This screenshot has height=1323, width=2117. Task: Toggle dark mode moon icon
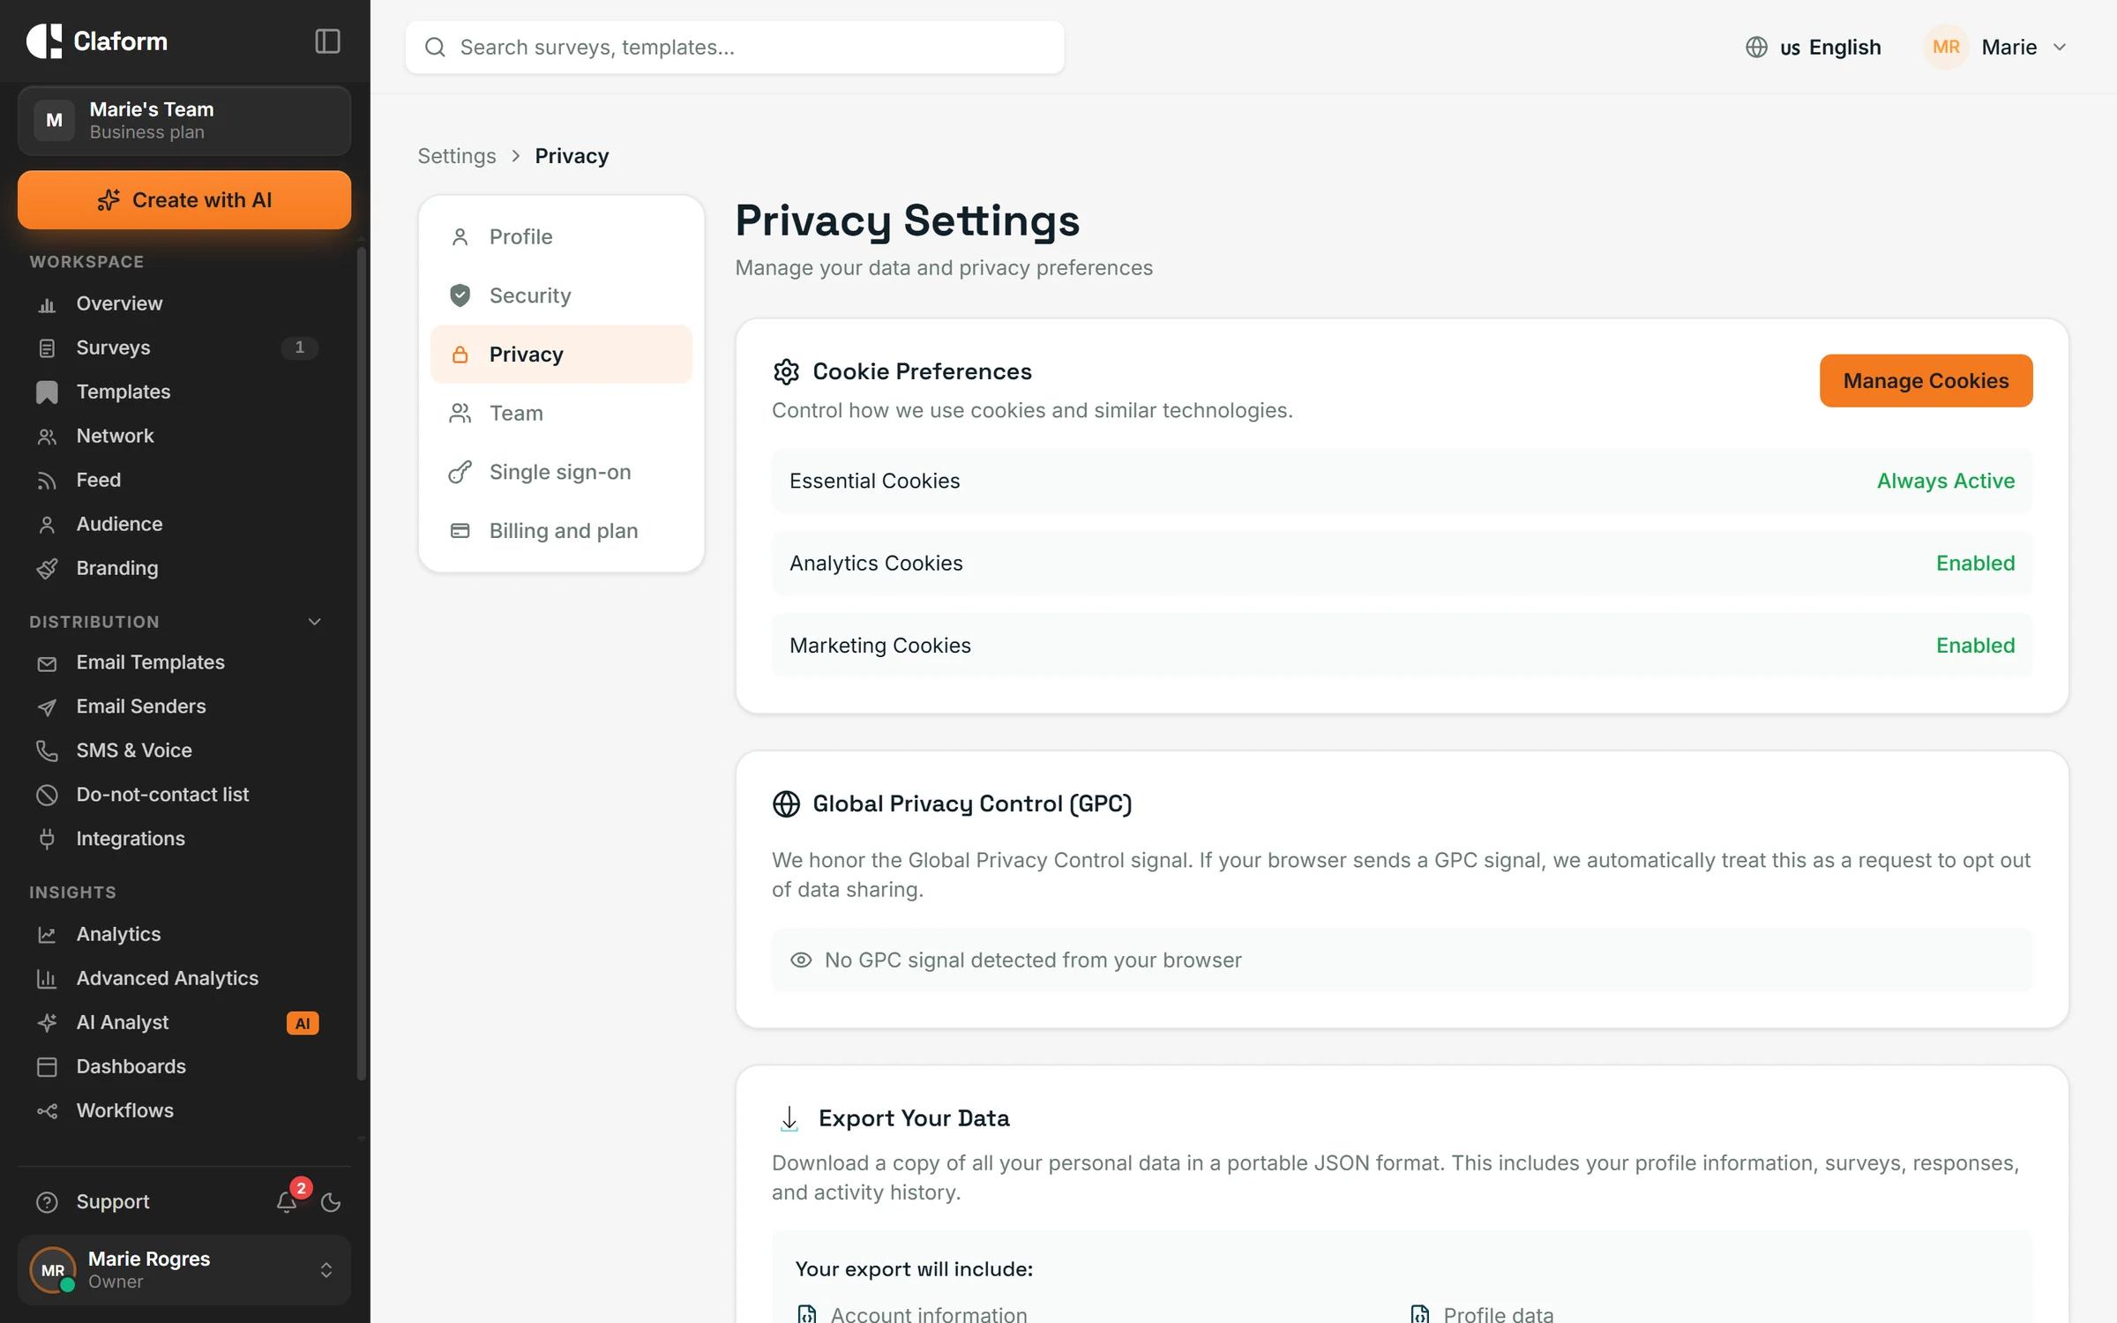tap(331, 1201)
